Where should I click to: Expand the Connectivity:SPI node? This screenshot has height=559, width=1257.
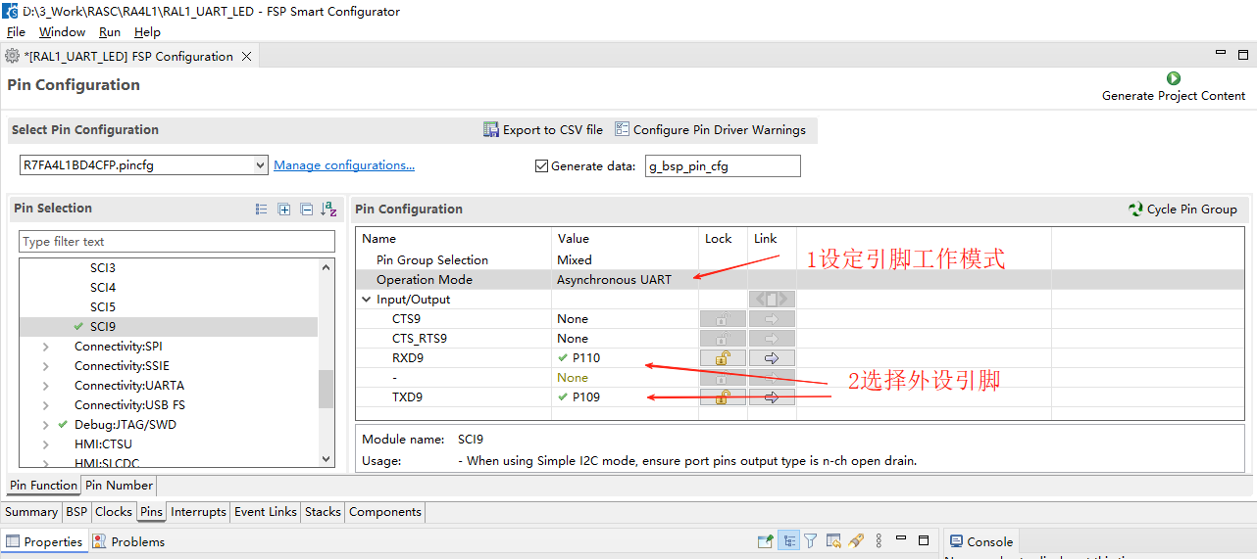(x=45, y=346)
